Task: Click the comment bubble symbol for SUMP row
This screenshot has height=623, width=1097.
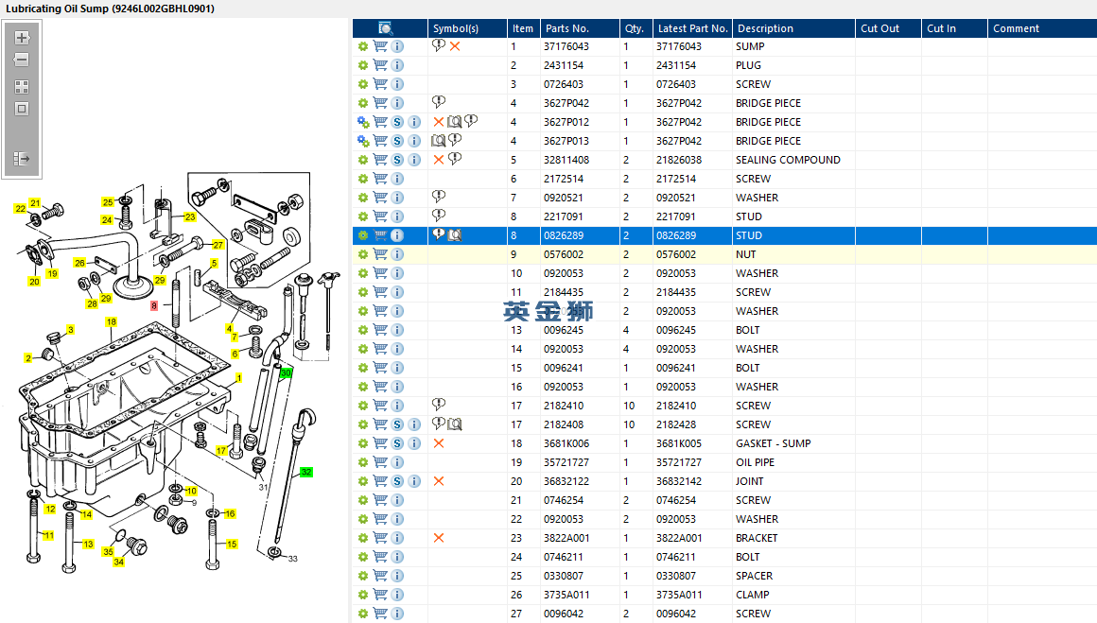Action: click(x=439, y=45)
